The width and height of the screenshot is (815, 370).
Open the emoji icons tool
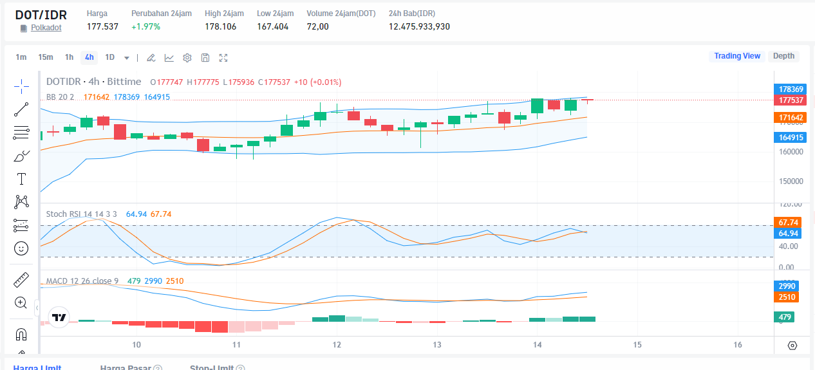coord(21,248)
